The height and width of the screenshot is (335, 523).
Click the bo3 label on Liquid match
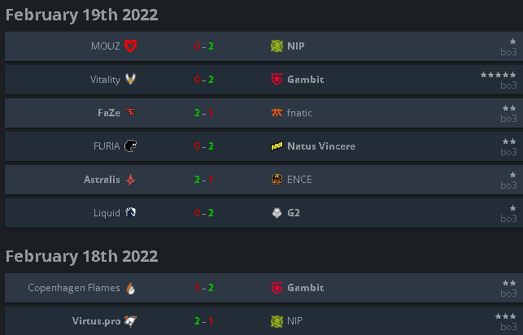[508, 219]
